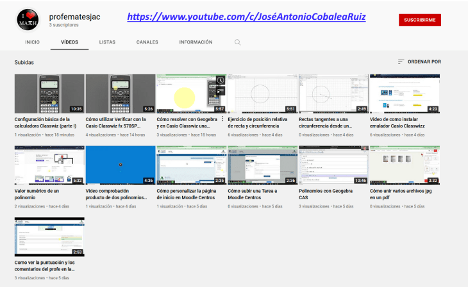Open the LISTAS tab
This screenshot has height=287, width=468.
tap(107, 42)
